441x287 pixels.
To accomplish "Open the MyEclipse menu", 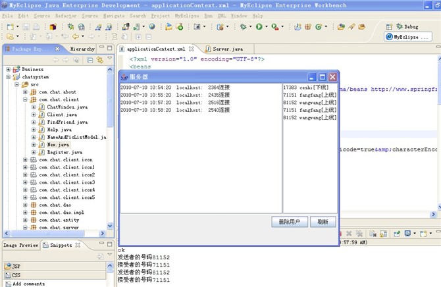I will click(x=187, y=16).
